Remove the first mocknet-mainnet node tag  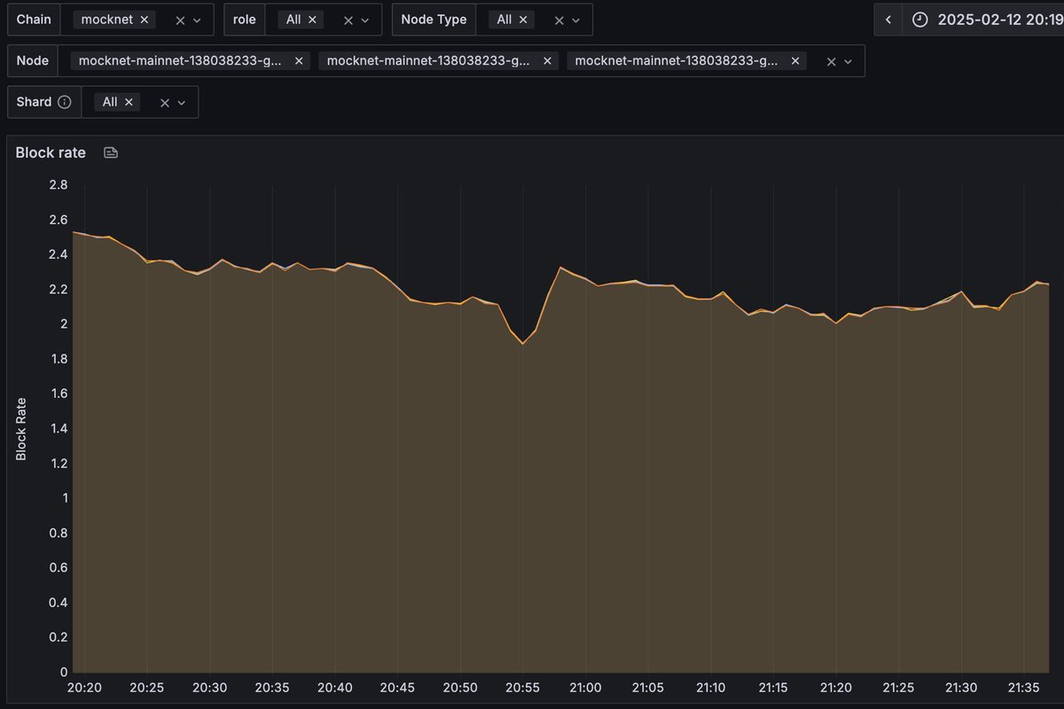[x=299, y=60]
